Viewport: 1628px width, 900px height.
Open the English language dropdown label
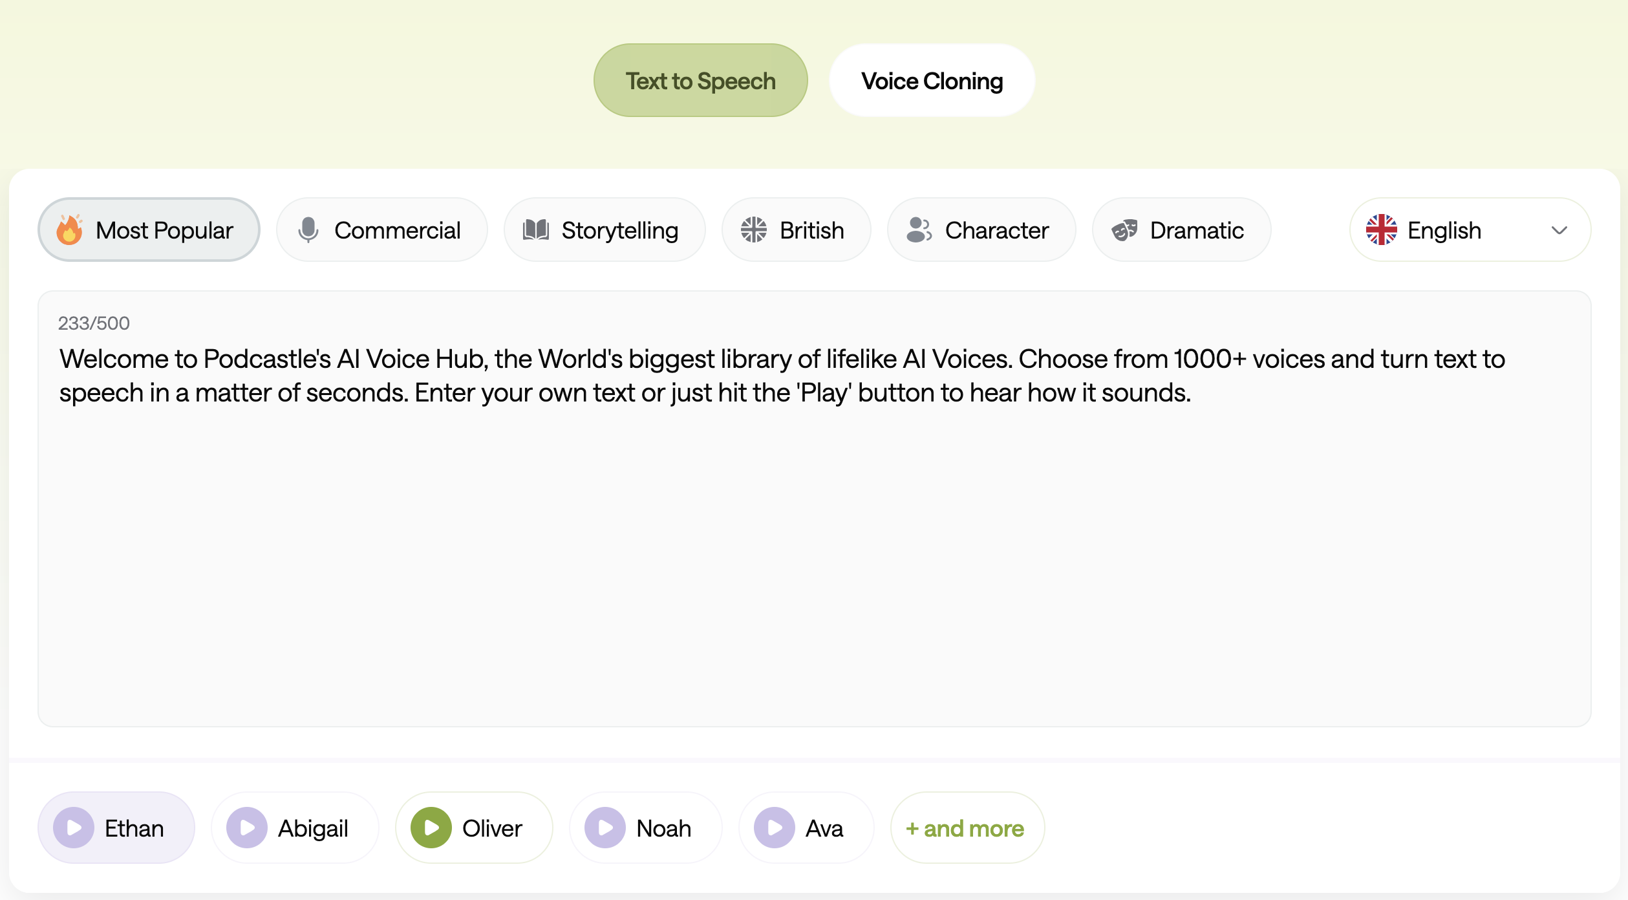[x=1444, y=230]
